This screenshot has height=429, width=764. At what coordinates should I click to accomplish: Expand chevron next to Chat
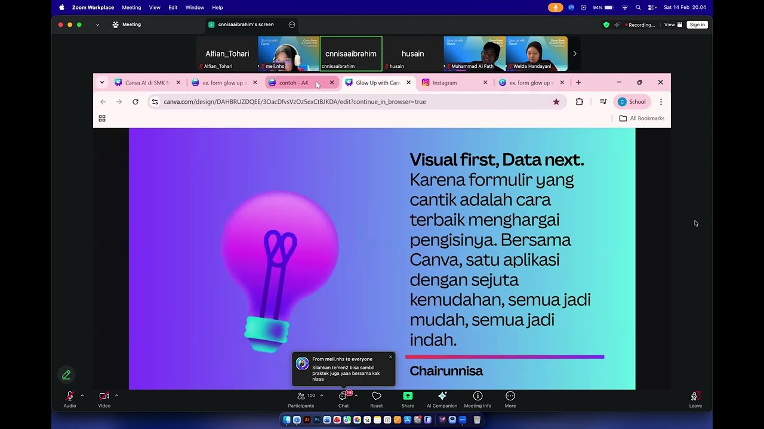(356, 396)
